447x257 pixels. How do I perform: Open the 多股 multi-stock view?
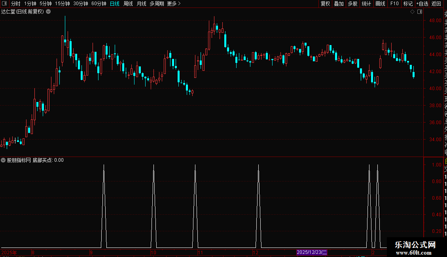click(x=352, y=4)
